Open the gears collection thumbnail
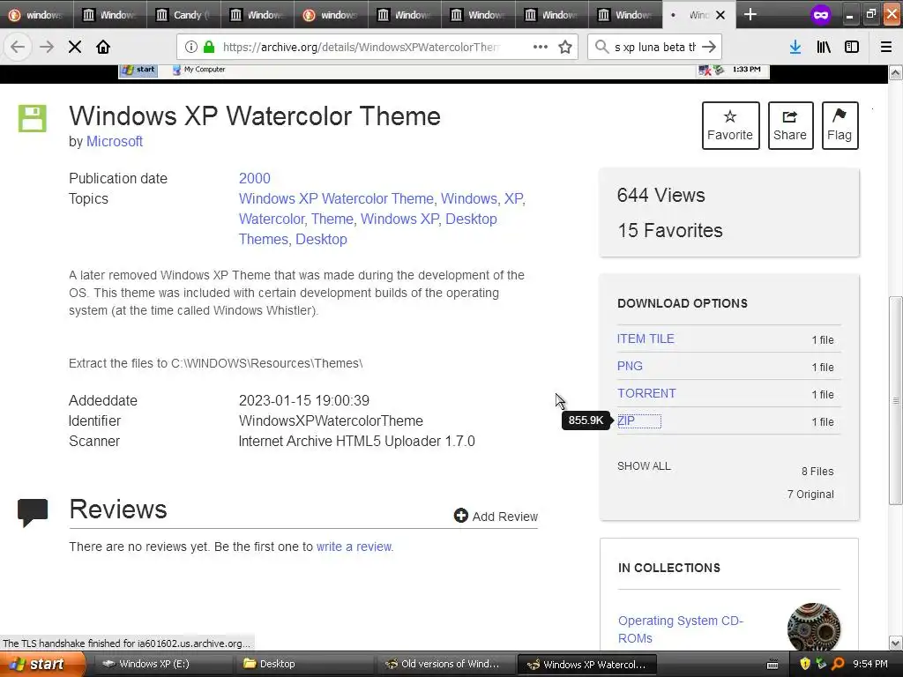Screen dimensions: 903x677 (x=813, y=627)
